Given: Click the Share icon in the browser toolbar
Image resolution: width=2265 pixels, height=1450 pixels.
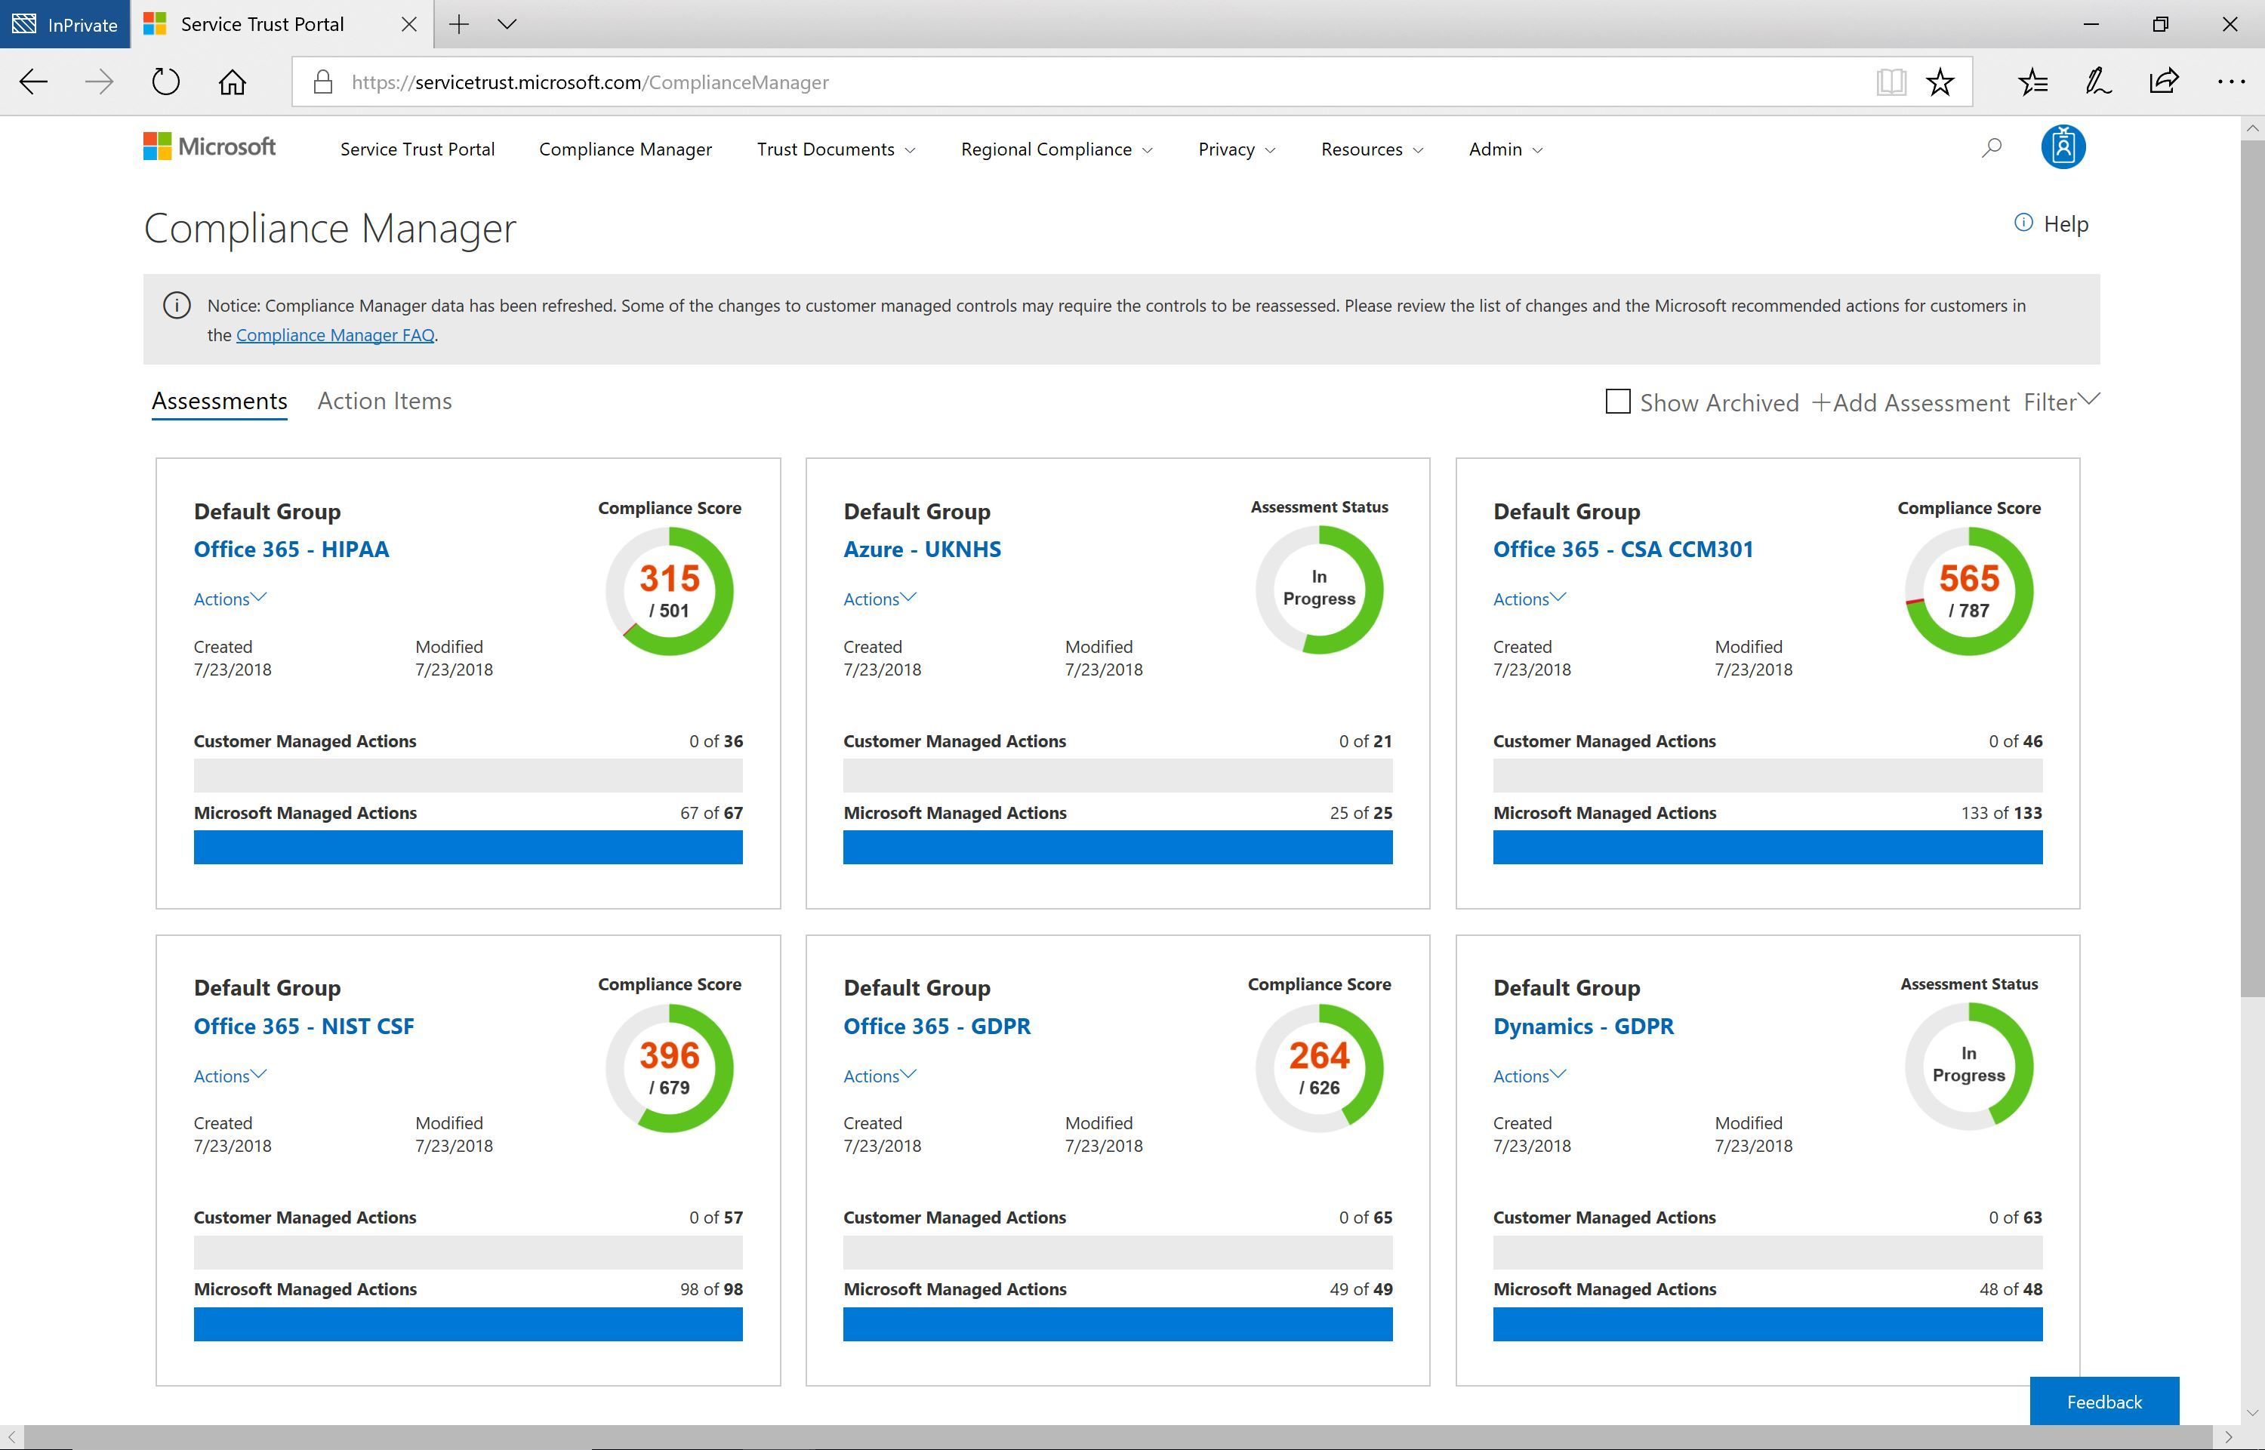Looking at the screenshot, I should click(2163, 82).
